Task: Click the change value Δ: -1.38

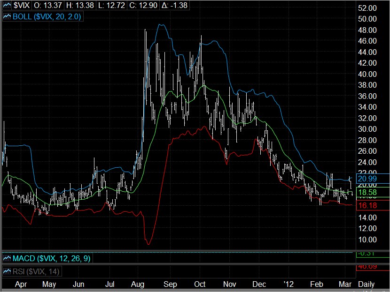Action: [174, 5]
